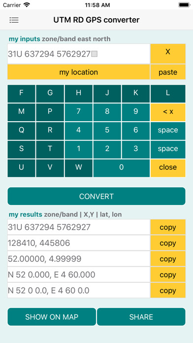Tap the battery status icon
The image size is (193, 343).
click(184, 5)
